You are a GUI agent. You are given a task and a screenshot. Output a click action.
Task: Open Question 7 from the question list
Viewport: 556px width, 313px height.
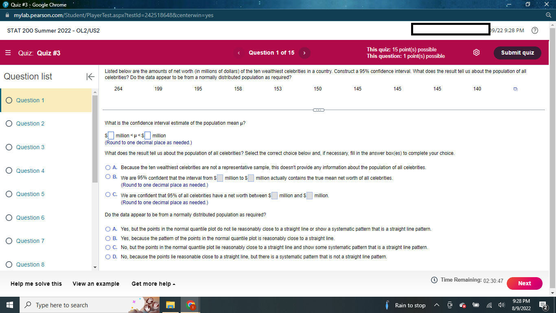click(31, 241)
